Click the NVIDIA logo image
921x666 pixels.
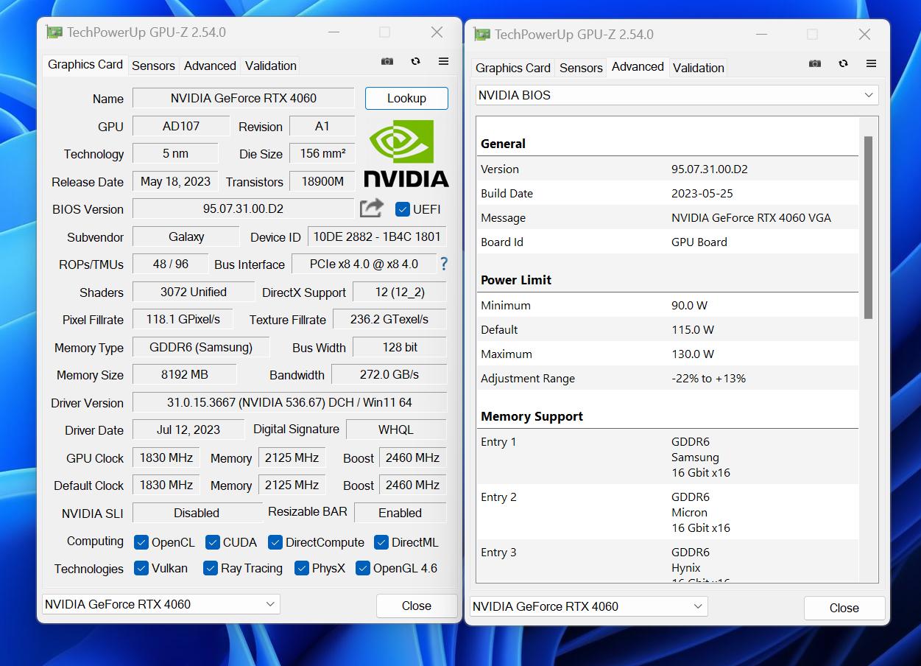406,154
